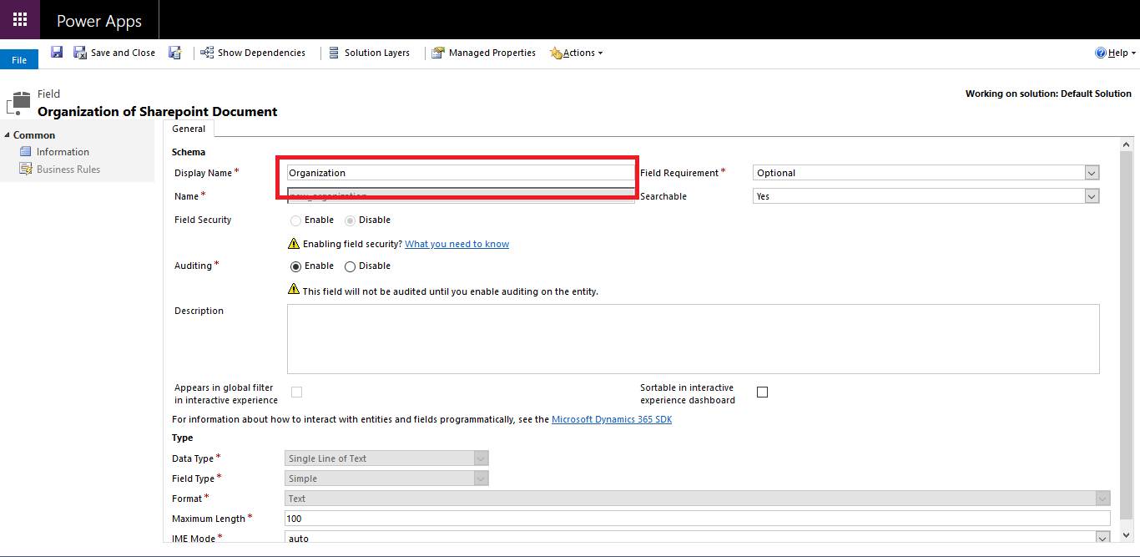The width and height of the screenshot is (1140, 557).
Task: Open the Field Requirement dropdown
Action: (1092, 172)
